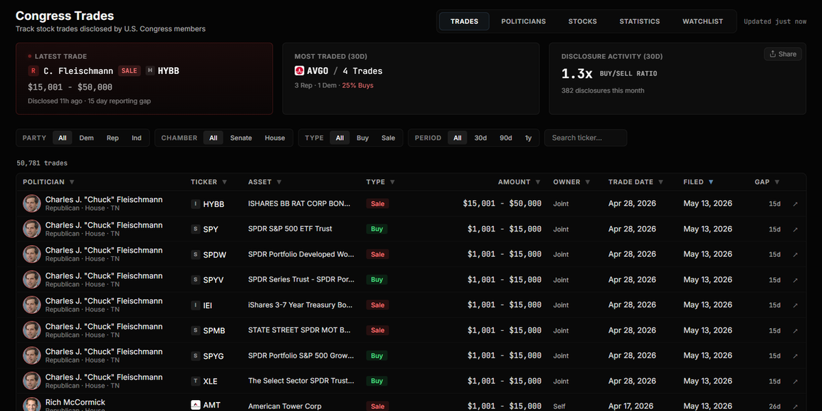Open external link icon in IEI row
The height and width of the screenshot is (411, 822).
pos(795,306)
